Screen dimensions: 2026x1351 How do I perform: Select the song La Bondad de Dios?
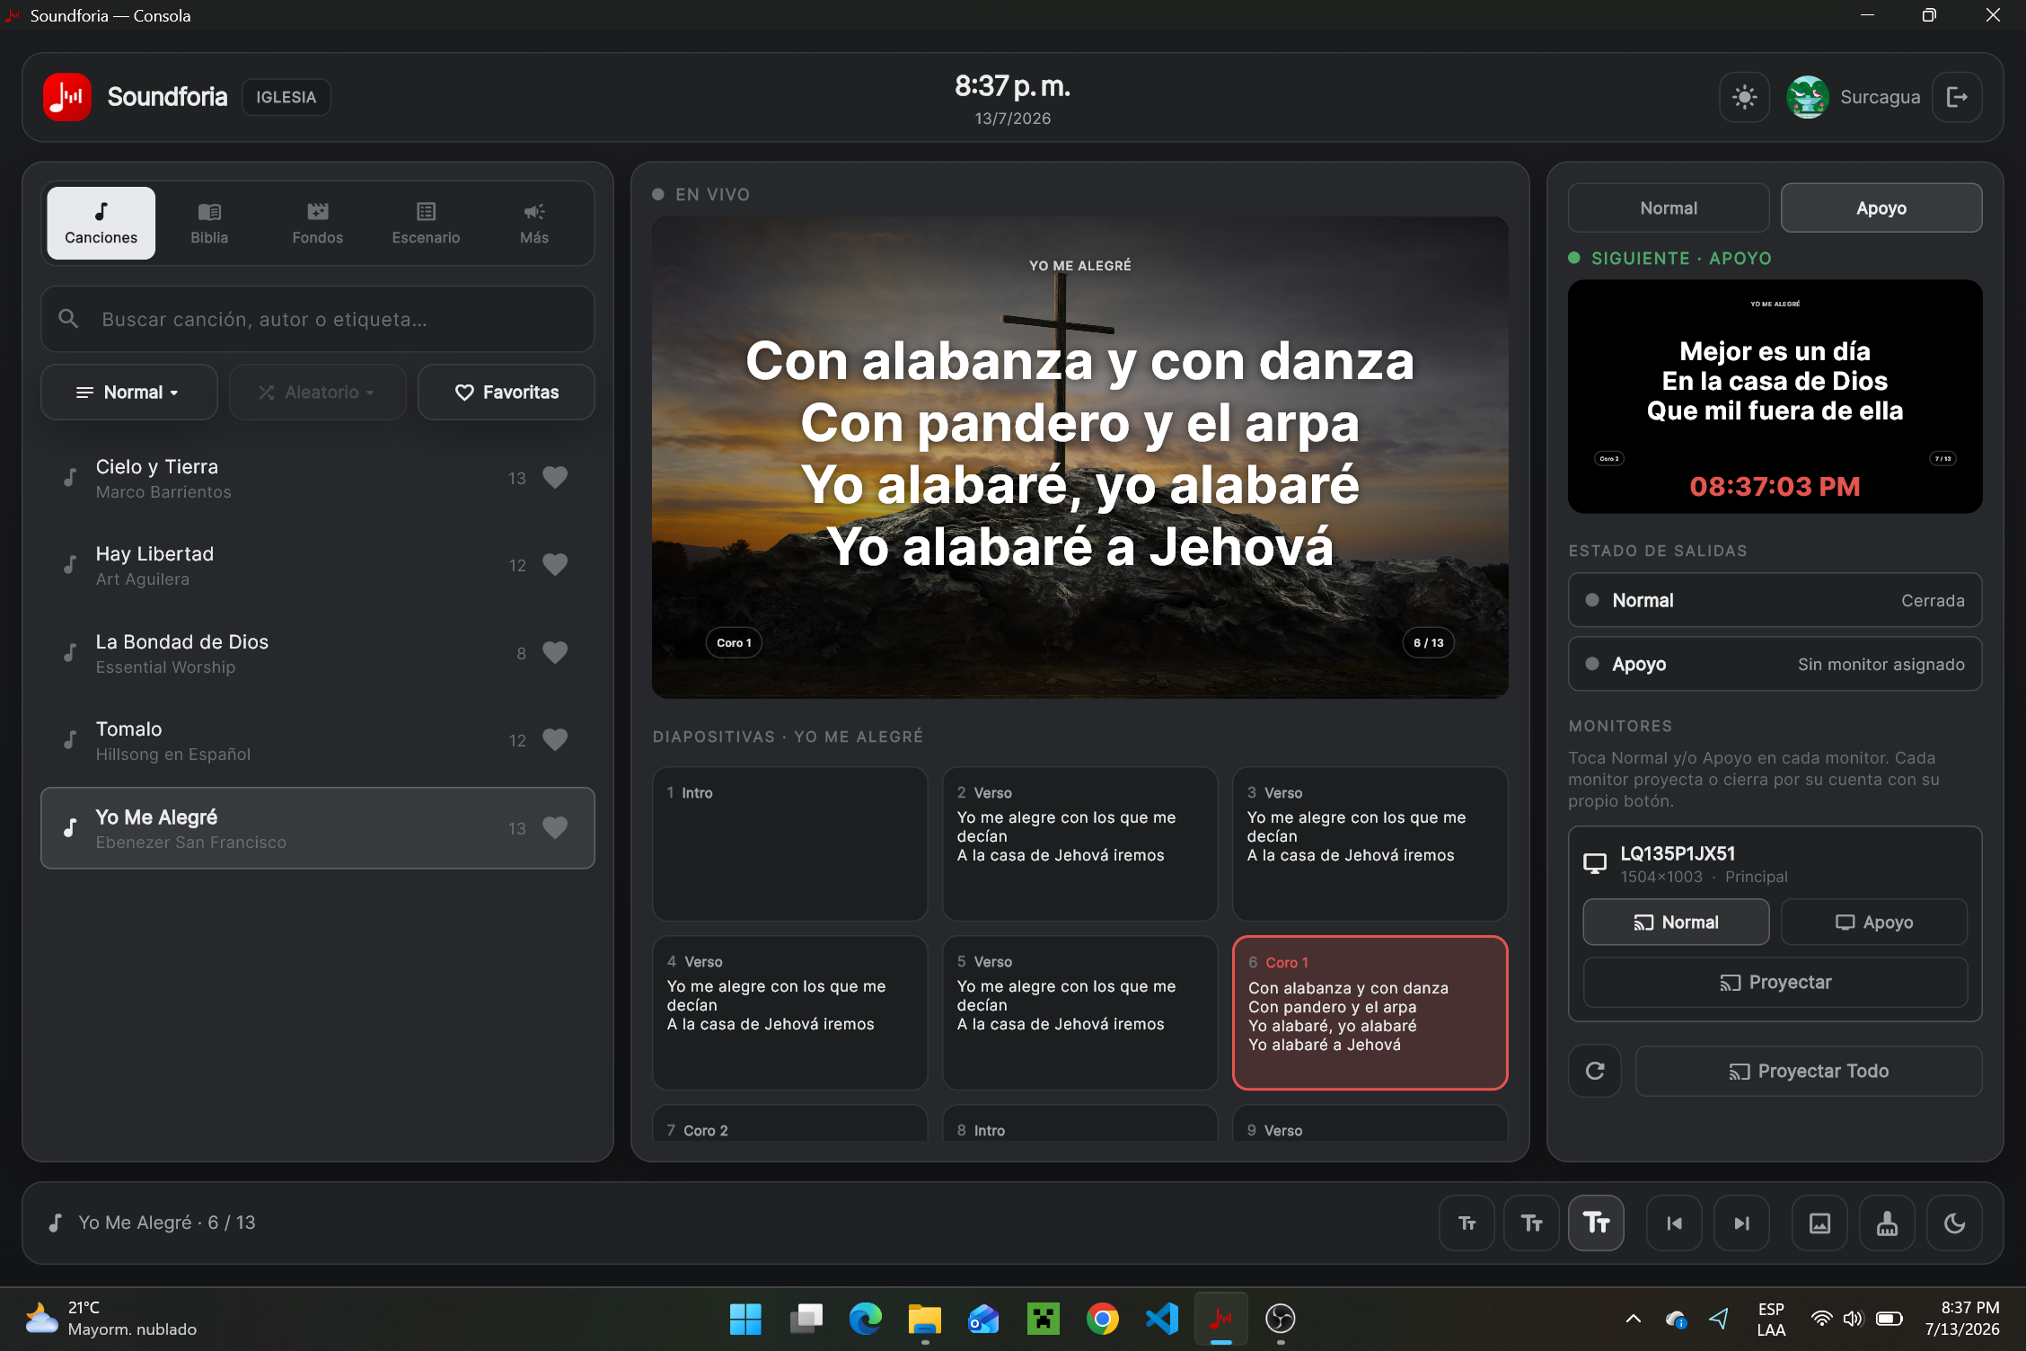(318, 653)
